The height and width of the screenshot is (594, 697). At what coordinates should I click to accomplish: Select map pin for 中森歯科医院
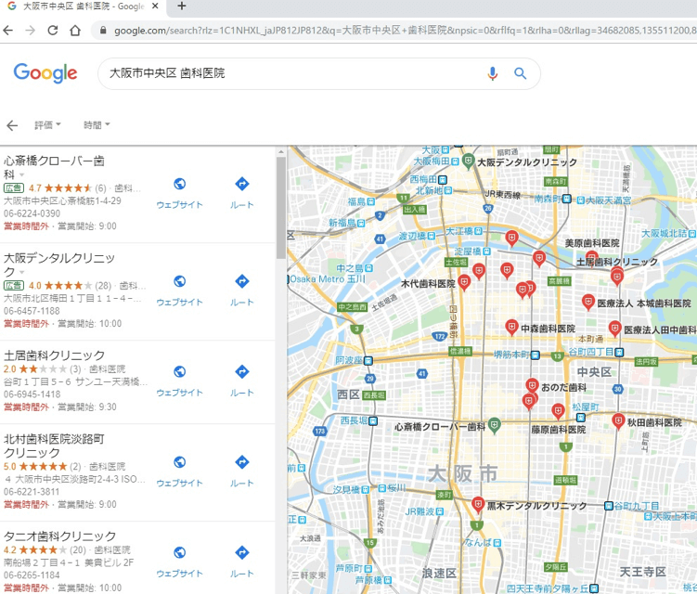(x=511, y=328)
